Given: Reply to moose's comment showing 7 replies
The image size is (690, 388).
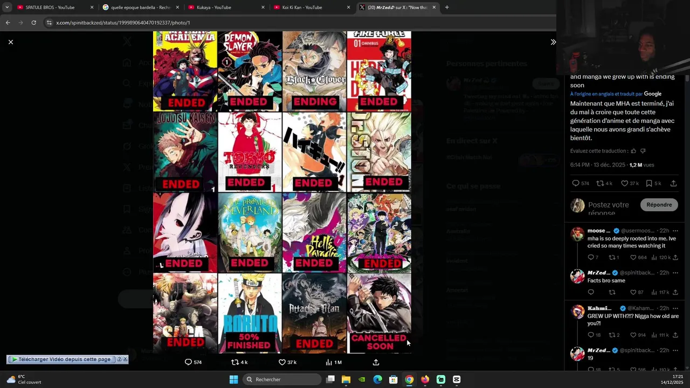Looking at the screenshot, I should click(x=591, y=258).
